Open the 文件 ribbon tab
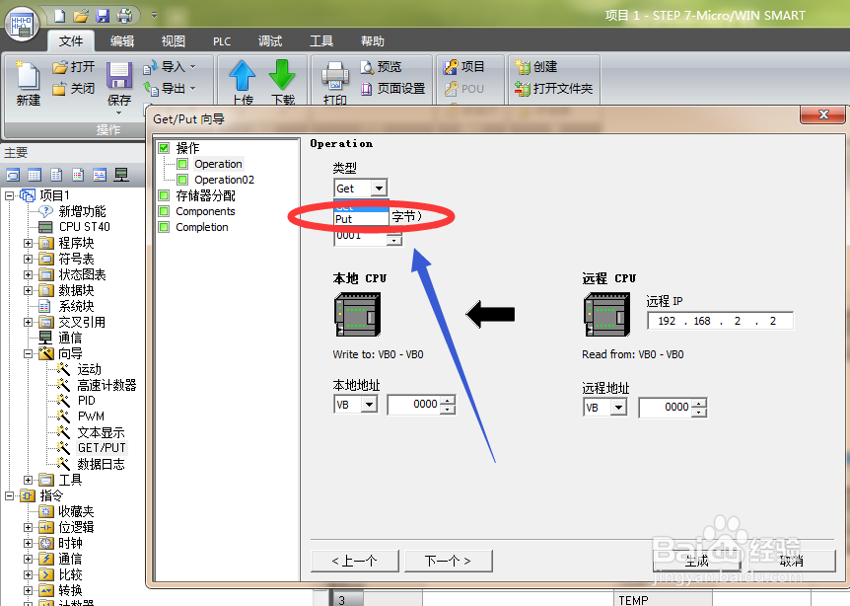The image size is (850, 606). coord(70,41)
